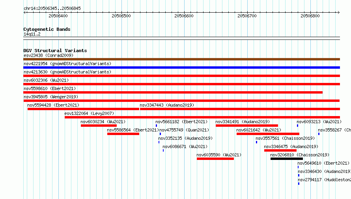Click the blue nsv6093213 insertion marker
Screen dimensions: 351x199
tap(297, 126)
